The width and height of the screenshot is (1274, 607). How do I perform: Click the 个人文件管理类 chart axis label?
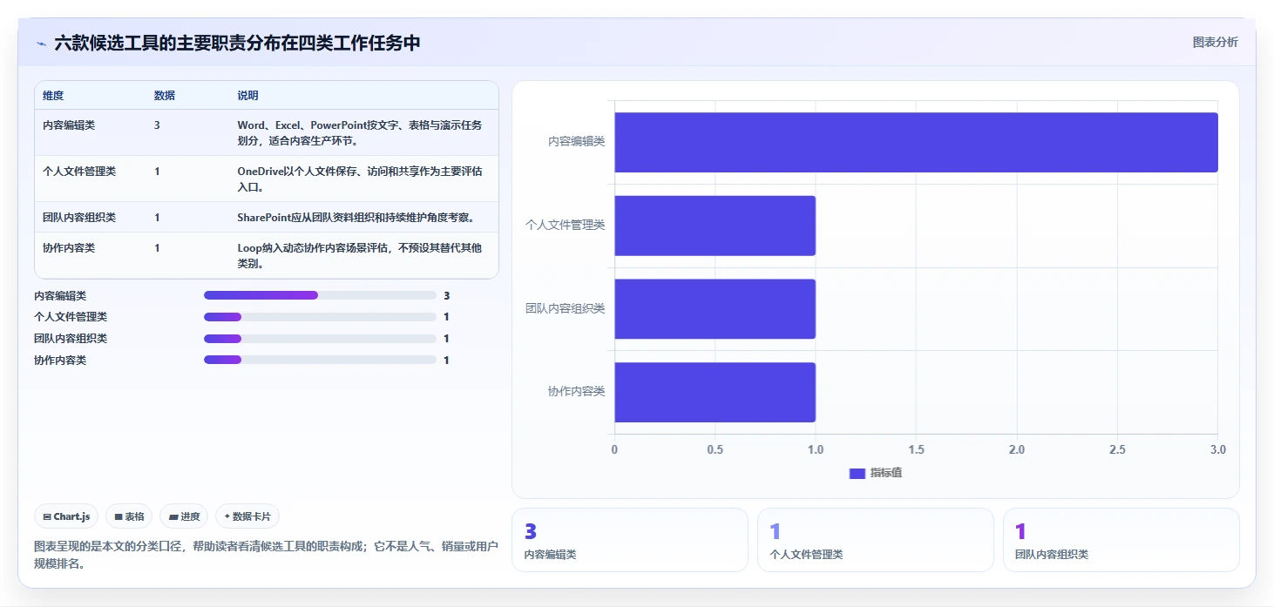tap(565, 225)
